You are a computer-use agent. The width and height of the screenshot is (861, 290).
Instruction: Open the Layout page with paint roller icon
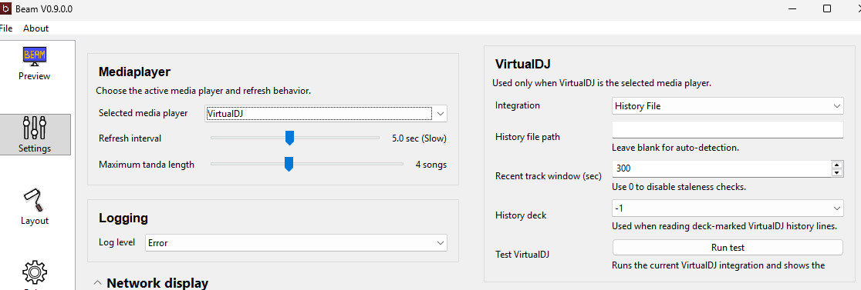tap(34, 207)
